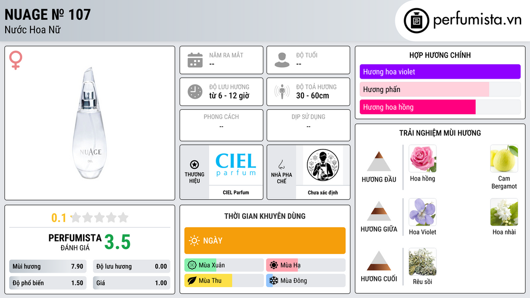Click the Phong cách card
530x298 pixels.
(222, 125)
